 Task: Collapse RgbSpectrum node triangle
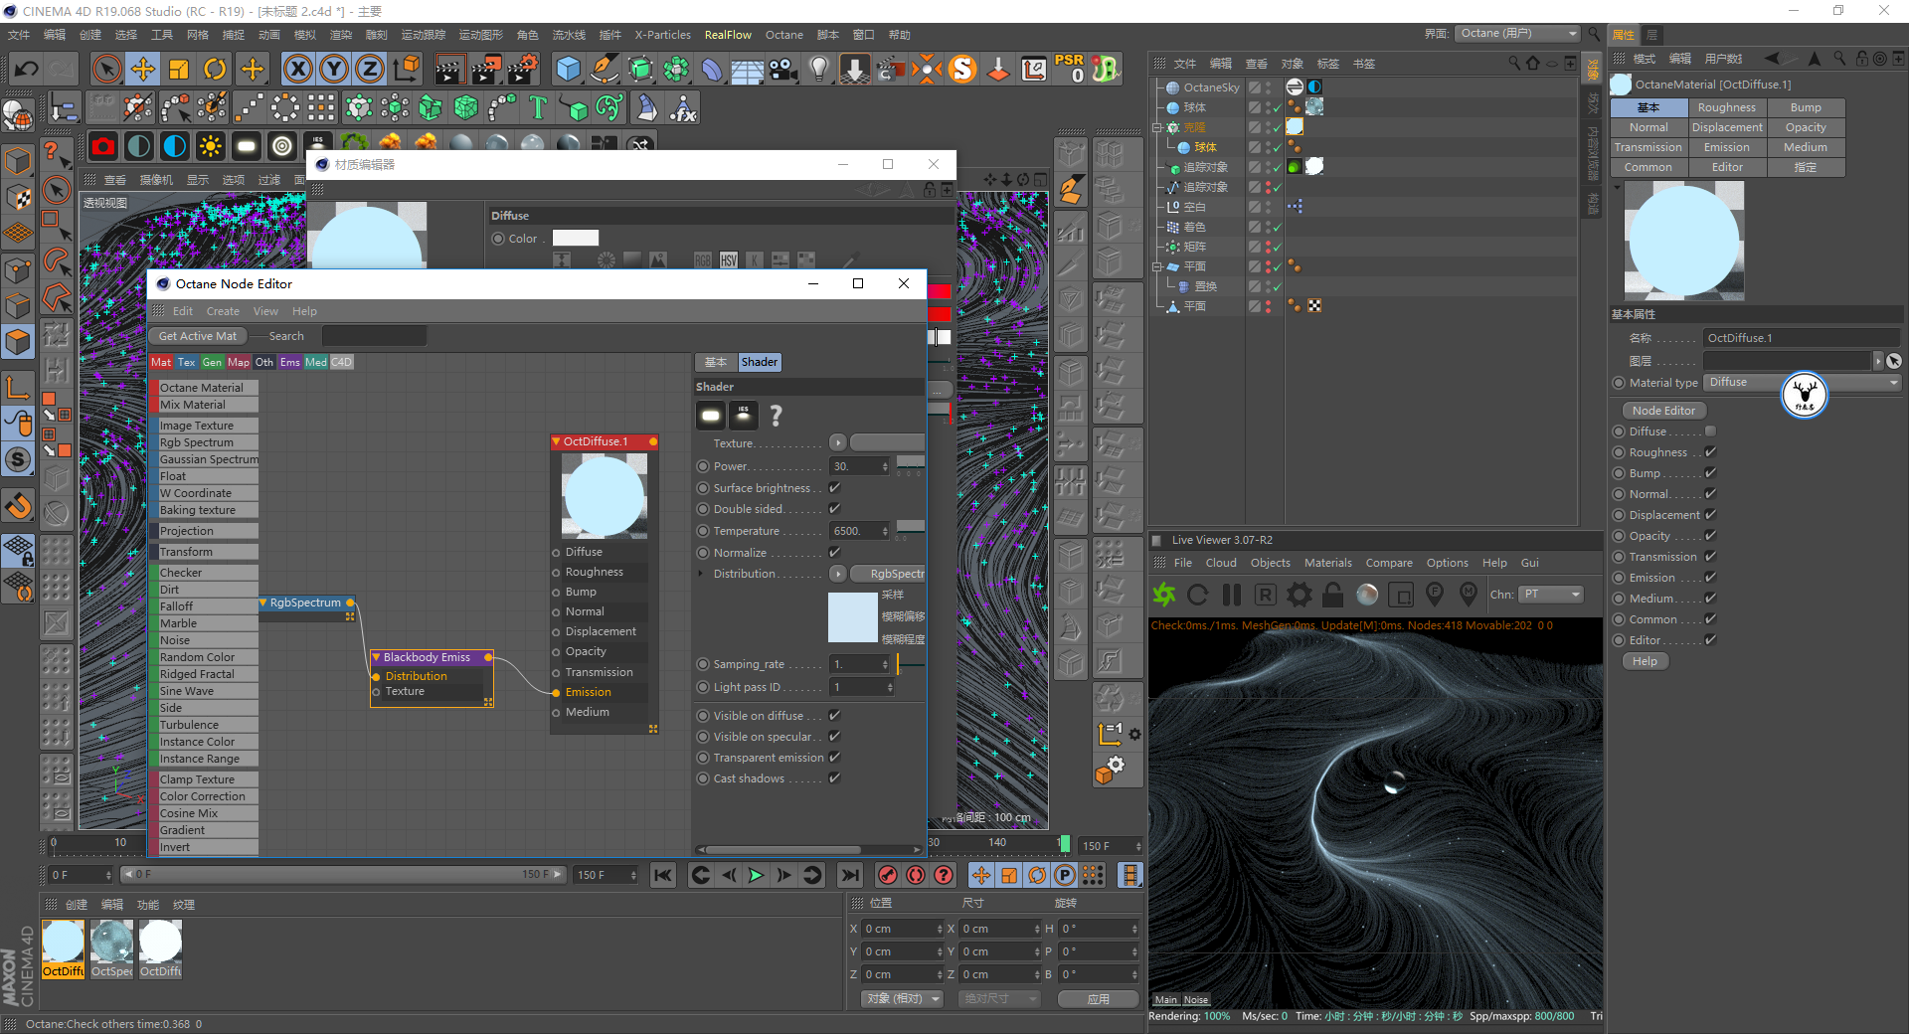pos(263,603)
